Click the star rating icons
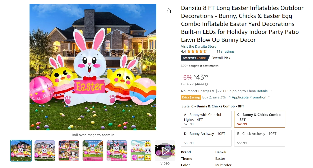The height and width of the screenshot is (168, 313). (197, 51)
